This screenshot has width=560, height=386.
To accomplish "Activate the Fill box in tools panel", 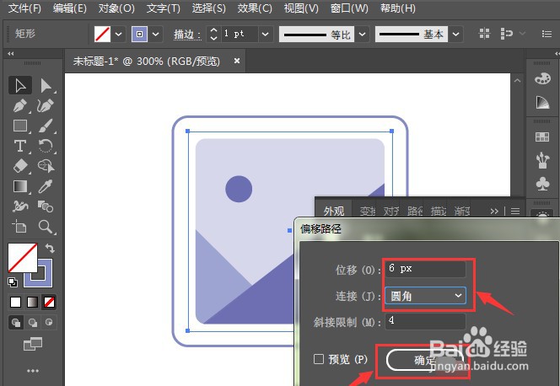I will [23, 258].
